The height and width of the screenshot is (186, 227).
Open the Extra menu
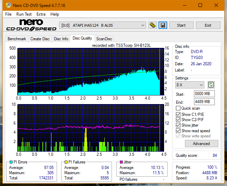tap(41, 14)
